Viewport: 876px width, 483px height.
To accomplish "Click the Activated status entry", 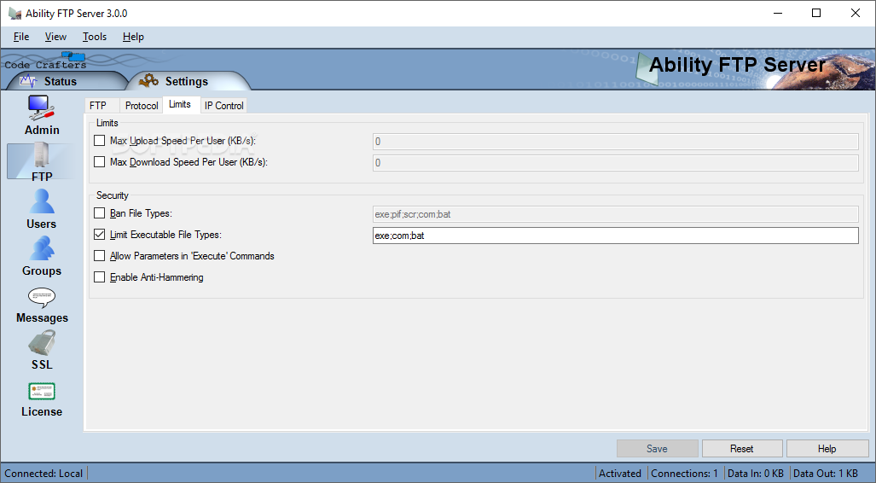I will coord(620,474).
